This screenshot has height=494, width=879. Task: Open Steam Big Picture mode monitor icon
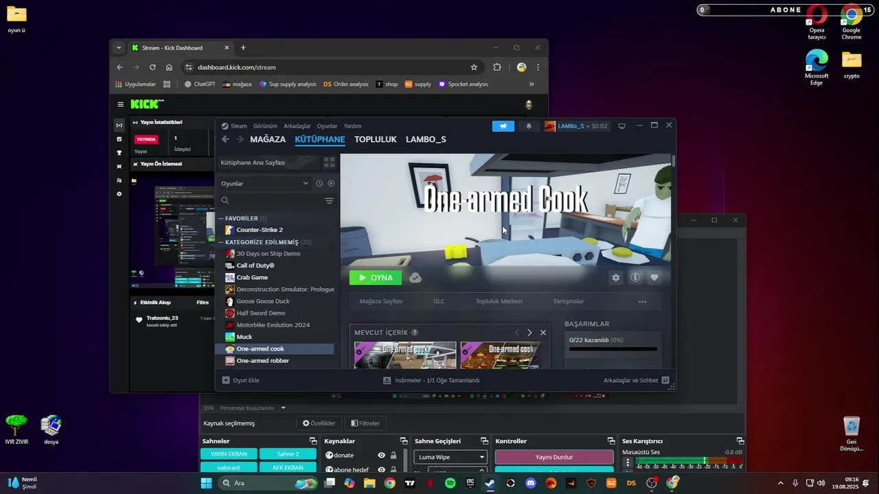(622, 126)
